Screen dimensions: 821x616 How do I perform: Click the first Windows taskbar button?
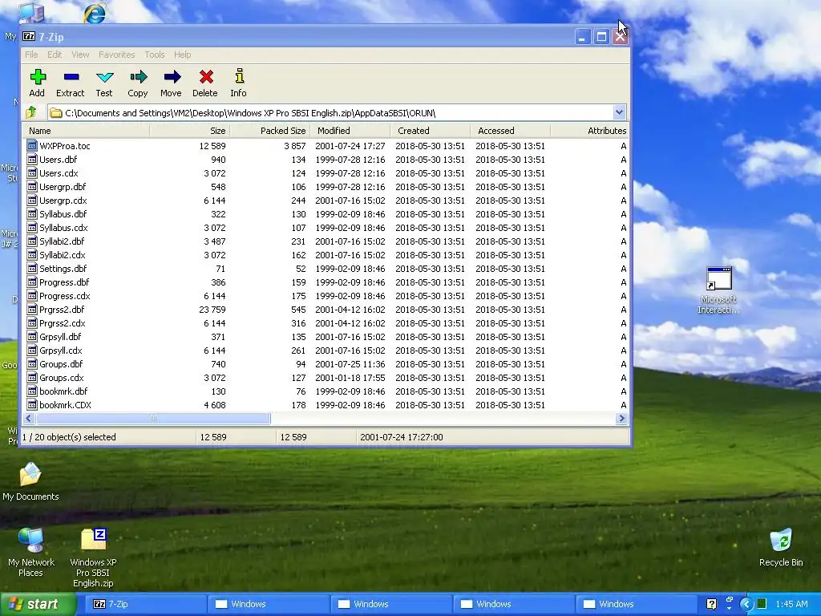click(x=268, y=604)
